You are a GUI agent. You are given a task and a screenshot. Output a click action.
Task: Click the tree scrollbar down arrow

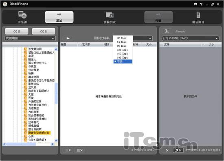coord(56,140)
